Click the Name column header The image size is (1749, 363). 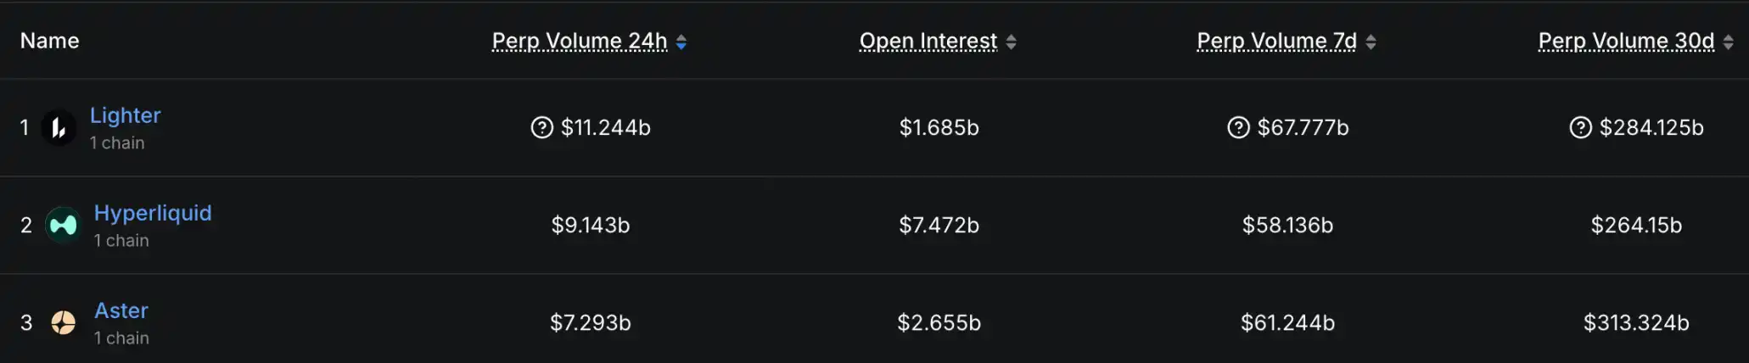click(x=50, y=41)
